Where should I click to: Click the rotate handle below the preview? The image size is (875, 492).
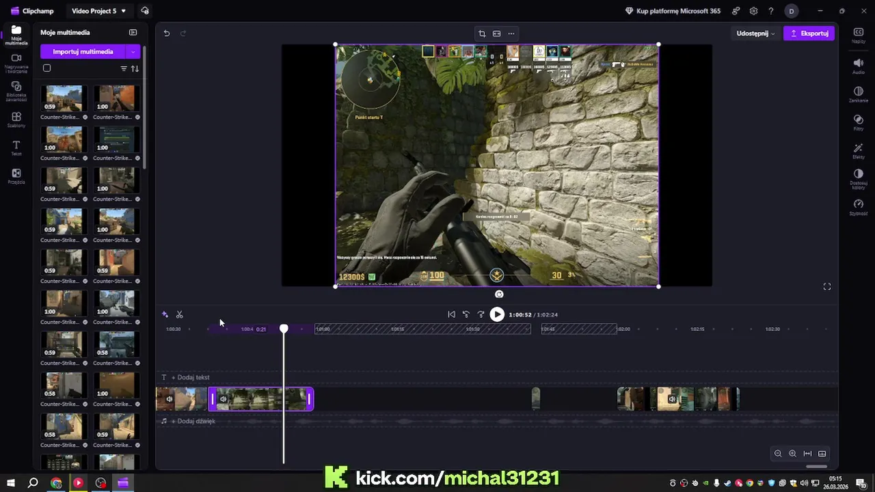(x=499, y=294)
